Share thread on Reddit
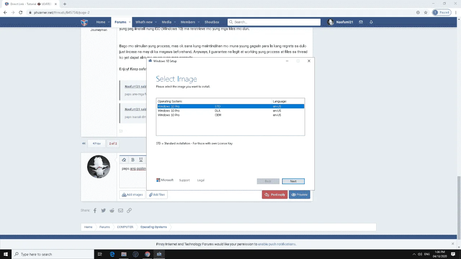 coord(112,210)
